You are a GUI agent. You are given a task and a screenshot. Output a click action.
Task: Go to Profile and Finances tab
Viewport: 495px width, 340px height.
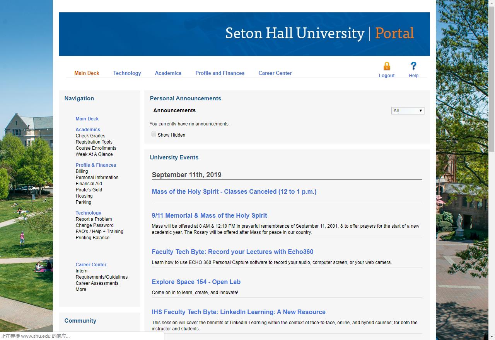click(220, 73)
